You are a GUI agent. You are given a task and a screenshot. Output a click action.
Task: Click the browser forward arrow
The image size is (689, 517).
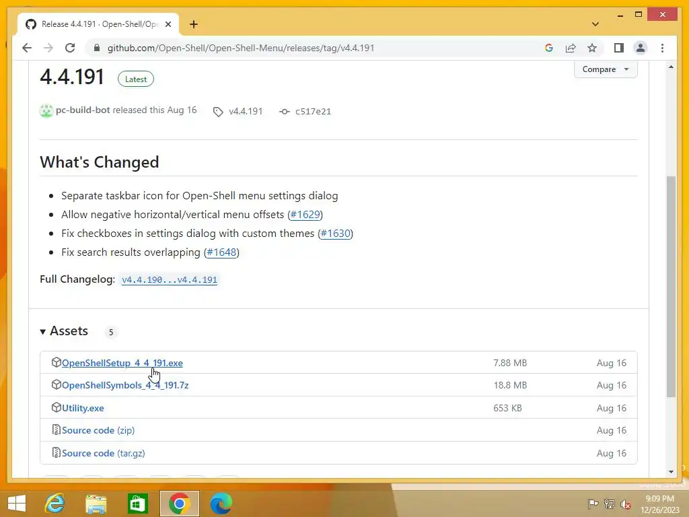(48, 48)
